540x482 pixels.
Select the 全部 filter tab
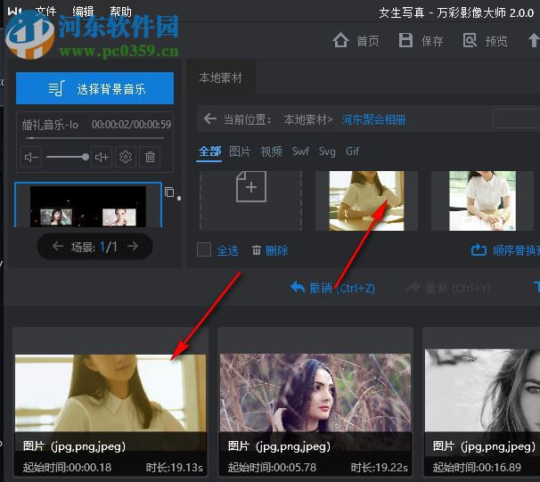209,151
